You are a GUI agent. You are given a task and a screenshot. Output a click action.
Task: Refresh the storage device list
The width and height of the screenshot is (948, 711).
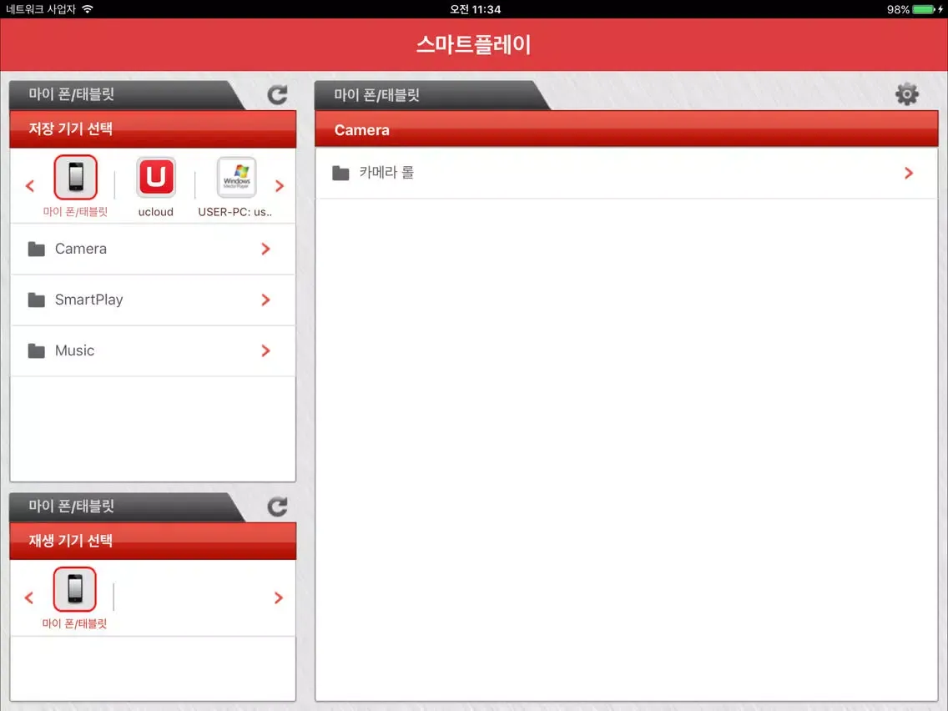[278, 94]
